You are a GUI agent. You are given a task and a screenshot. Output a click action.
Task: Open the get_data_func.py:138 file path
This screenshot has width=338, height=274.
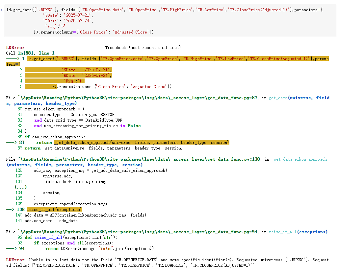click(x=139, y=160)
